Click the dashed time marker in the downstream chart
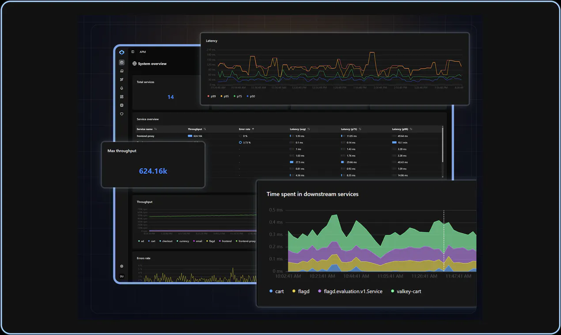561x335 pixels. point(444,240)
